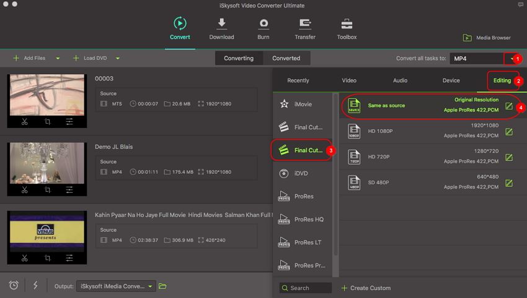Toggle high speed conversion lightning icon
Screen dimensions: 527x298
[x=35, y=285]
